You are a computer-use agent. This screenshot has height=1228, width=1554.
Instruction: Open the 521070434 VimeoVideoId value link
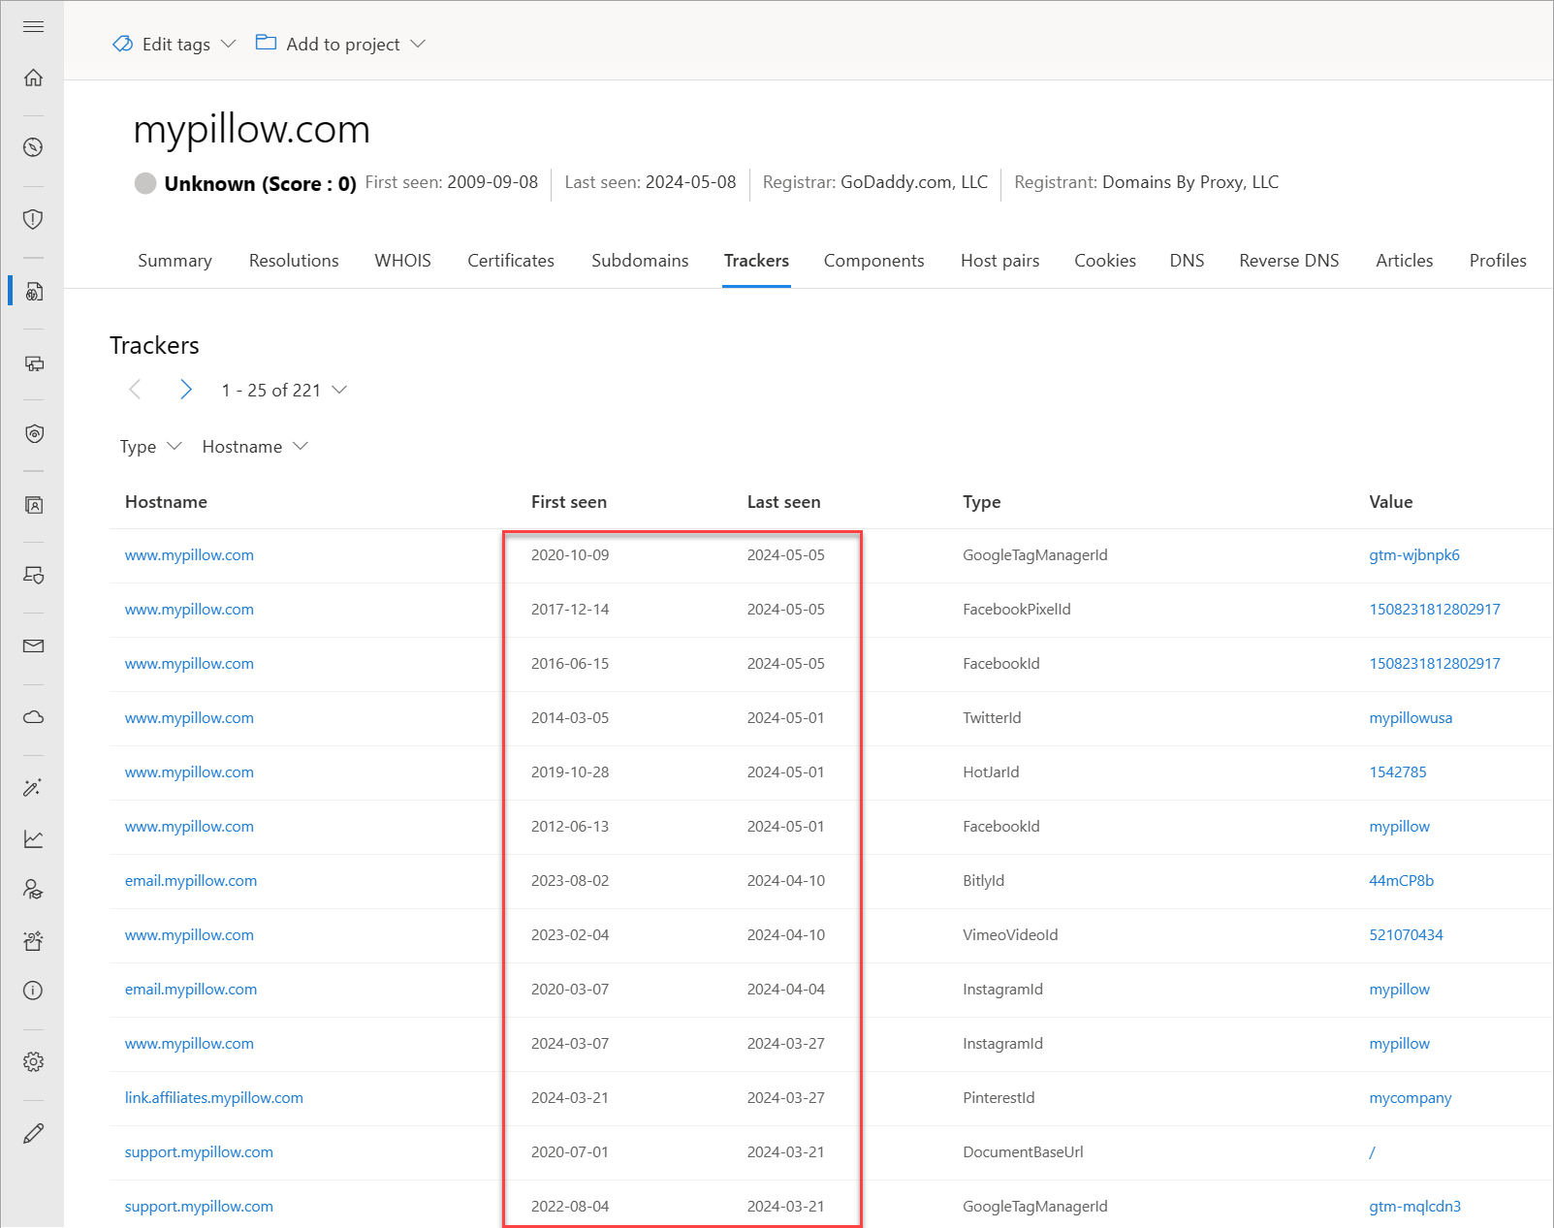pyautogui.click(x=1406, y=935)
